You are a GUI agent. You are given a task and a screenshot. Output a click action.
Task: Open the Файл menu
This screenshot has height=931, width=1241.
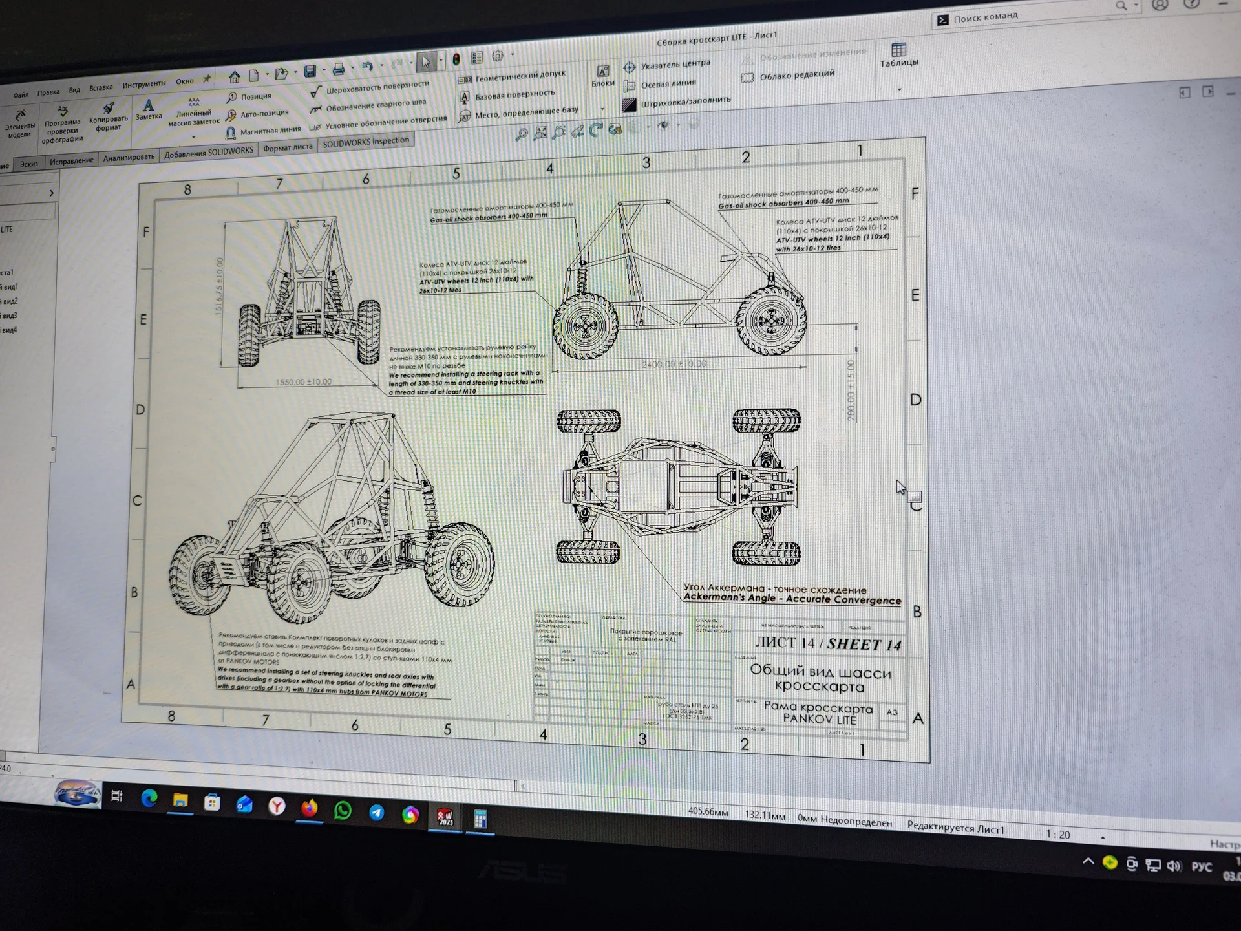click(x=21, y=95)
